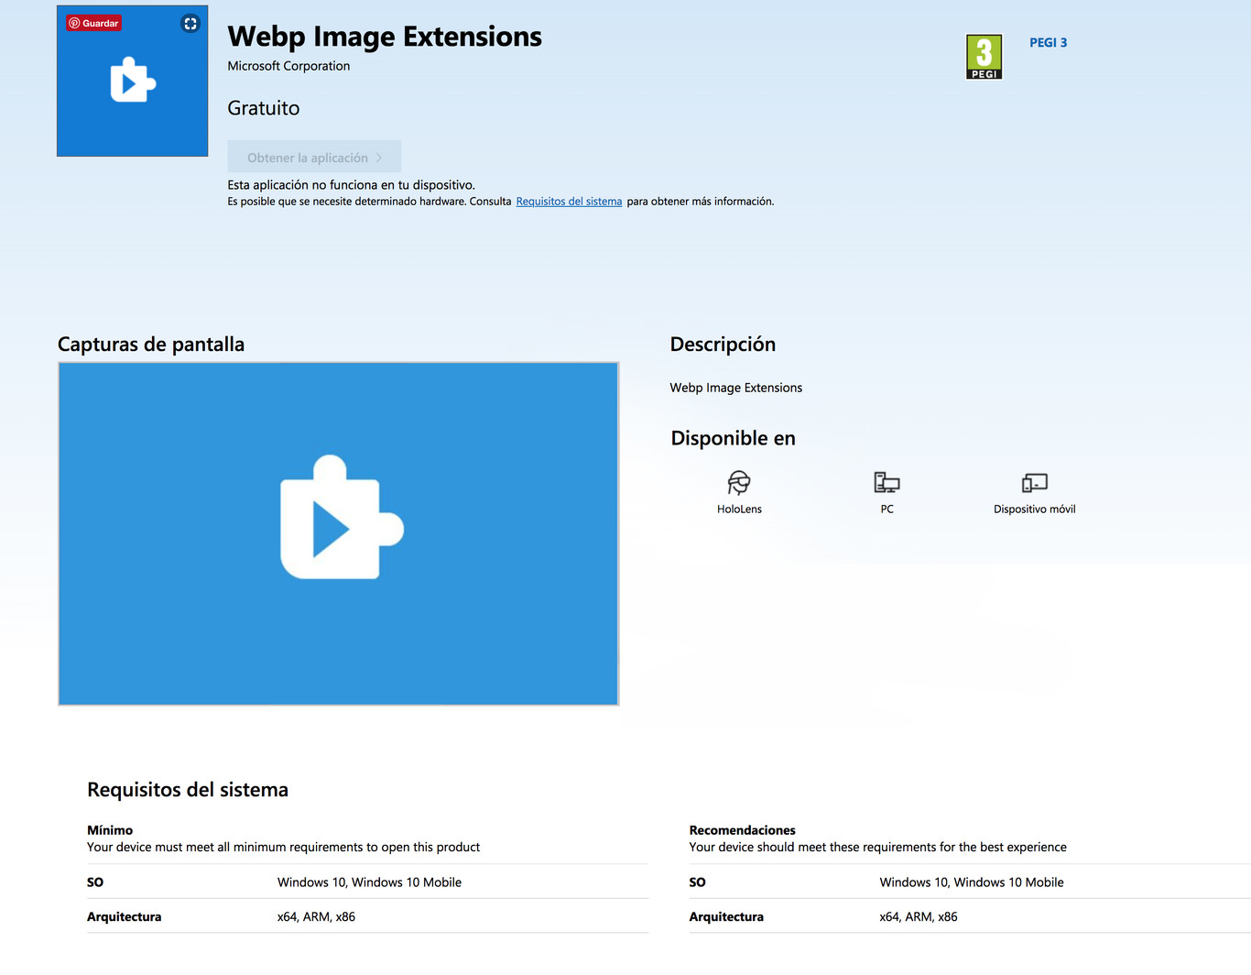
Task: Click the Mínimo requirements column header
Action: coord(110,829)
